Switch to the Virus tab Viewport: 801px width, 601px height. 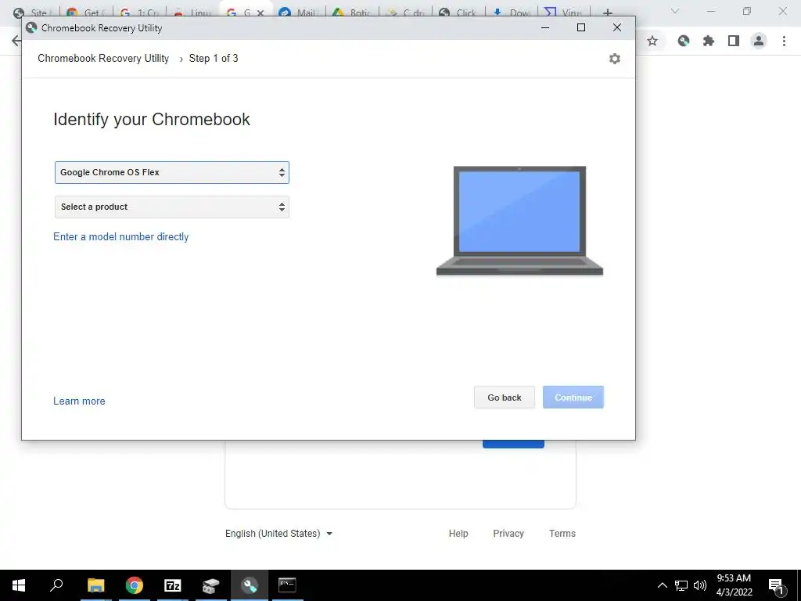click(563, 13)
